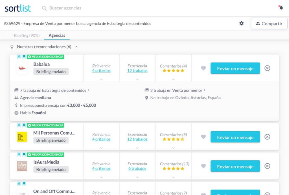The width and height of the screenshot is (289, 195).
Task: Click the Babalua agency logo
Action: pyautogui.click(x=22, y=68)
